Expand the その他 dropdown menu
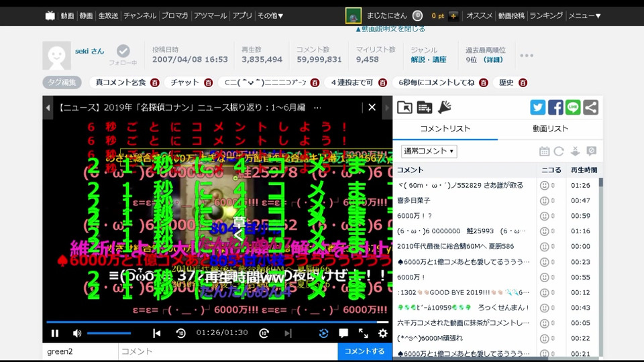The width and height of the screenshot is (644, 362). click(270, 15)
